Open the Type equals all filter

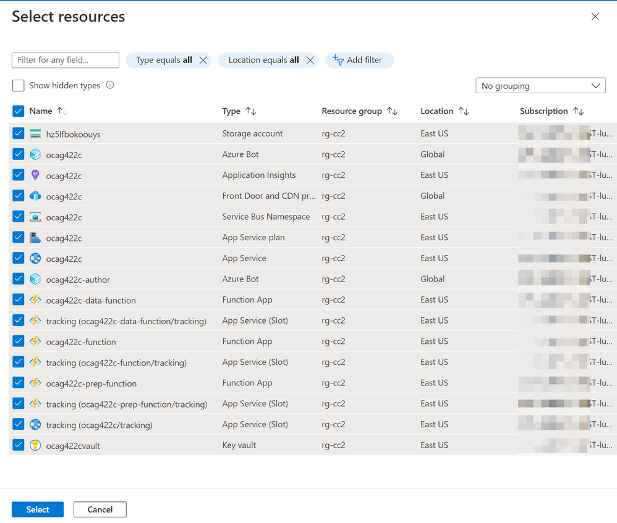pyautogui.click(x=163, y=60)
